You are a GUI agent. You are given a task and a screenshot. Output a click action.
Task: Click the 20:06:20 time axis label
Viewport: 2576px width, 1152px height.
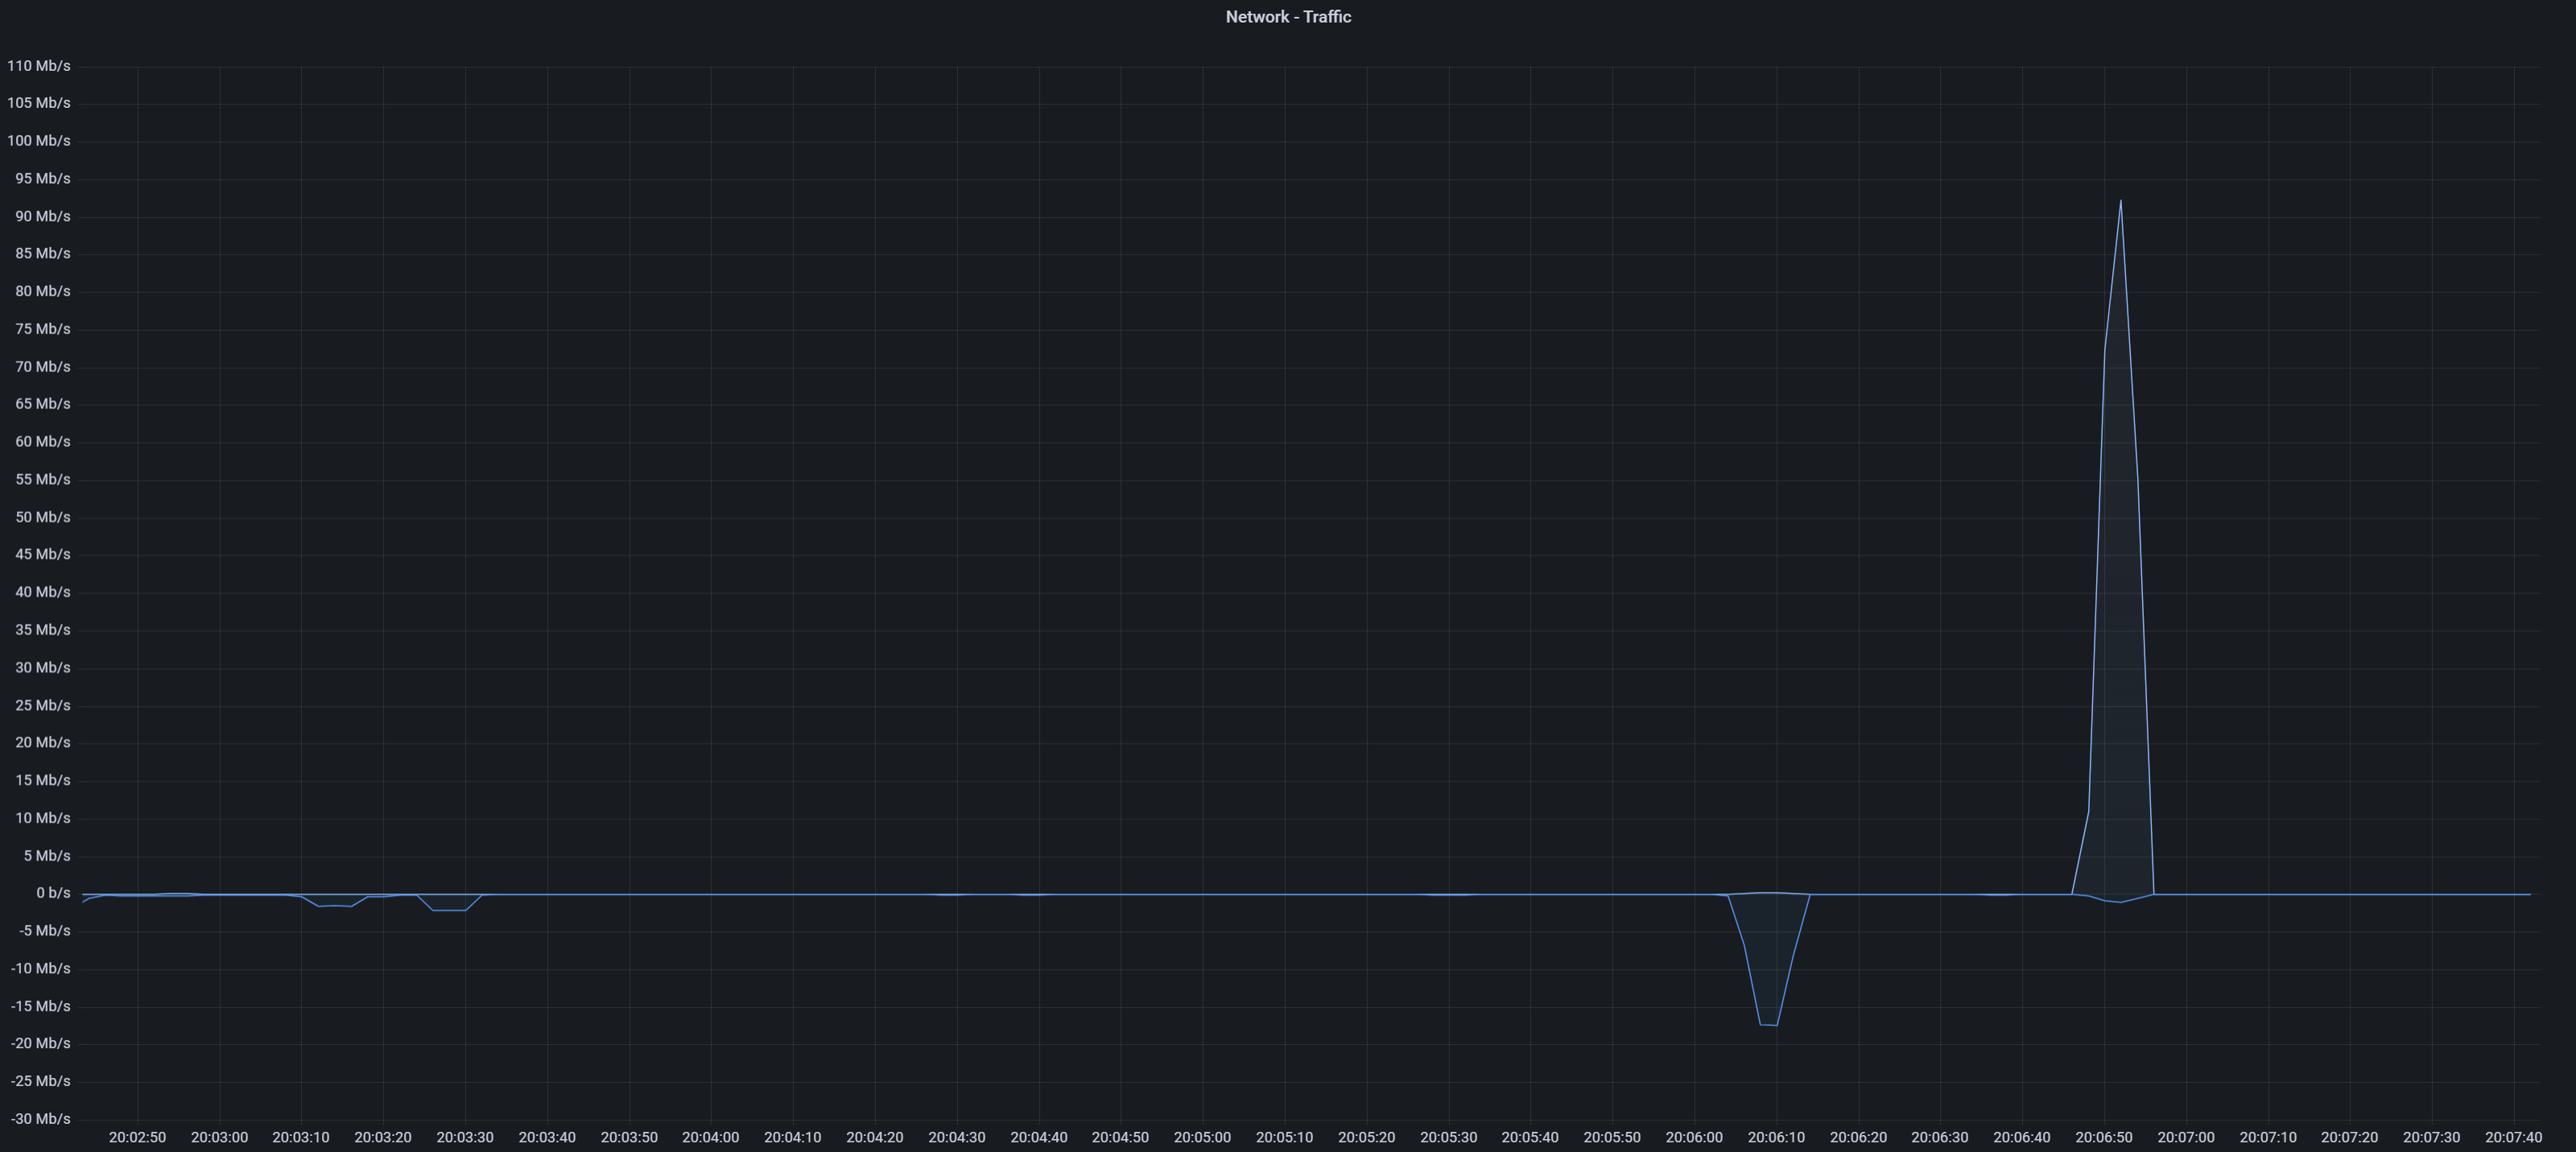[1858, 1138]
